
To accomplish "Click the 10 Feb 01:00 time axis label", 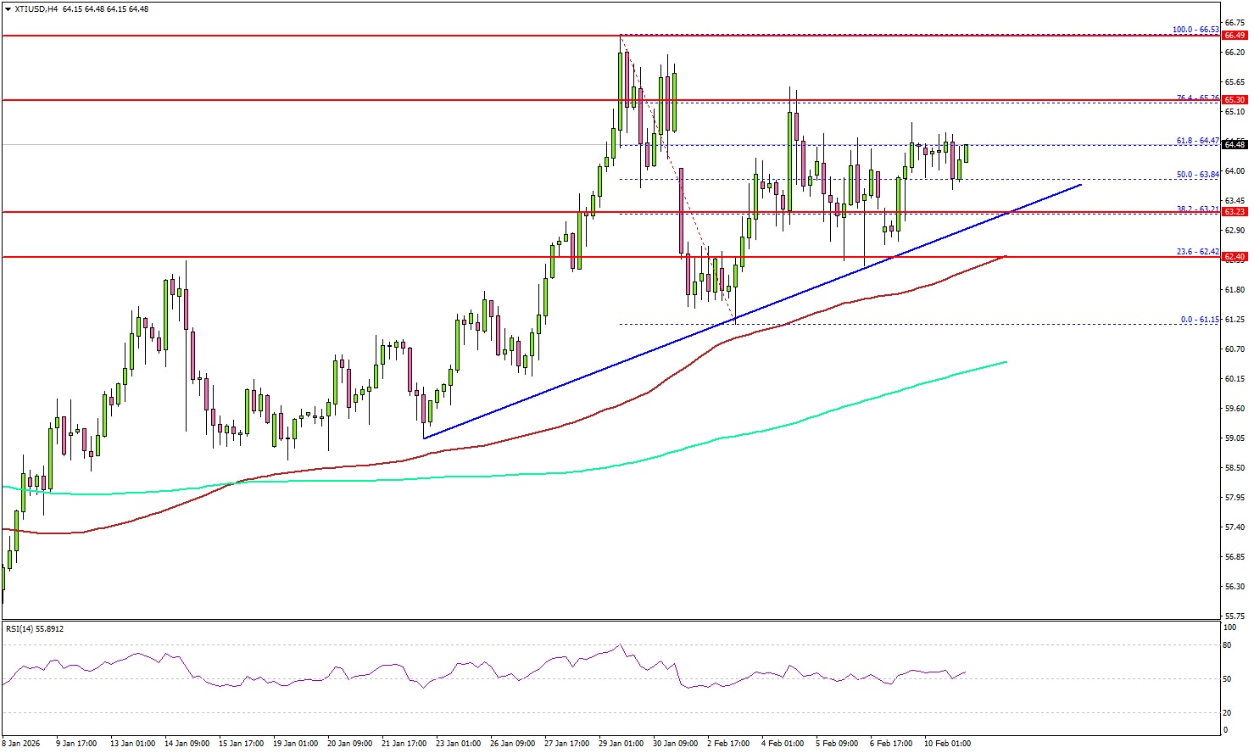I will 946,744.
